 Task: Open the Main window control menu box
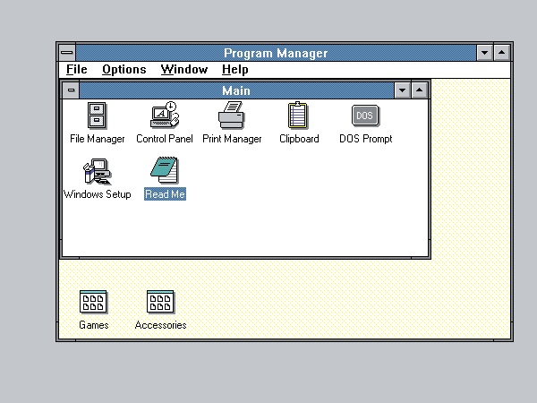pos(71,90)
